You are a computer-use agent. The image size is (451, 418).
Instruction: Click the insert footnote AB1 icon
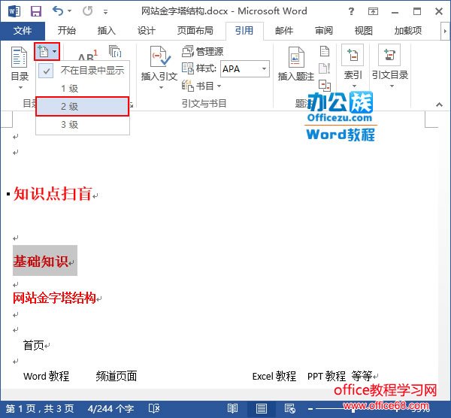pos(88,55)
